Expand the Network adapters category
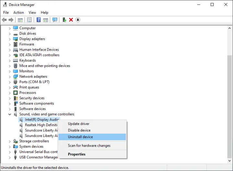The height and width of the screenshot is (171, 233). pos(10,77)
